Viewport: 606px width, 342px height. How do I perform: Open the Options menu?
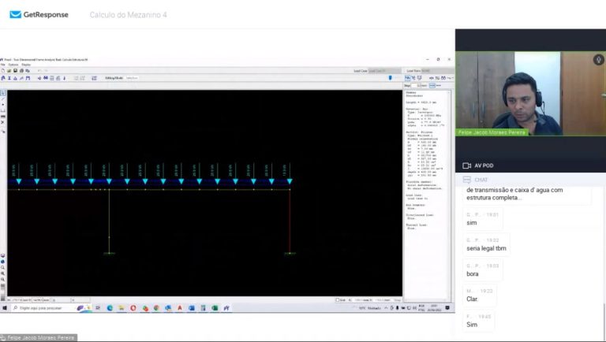click(13, 65)
